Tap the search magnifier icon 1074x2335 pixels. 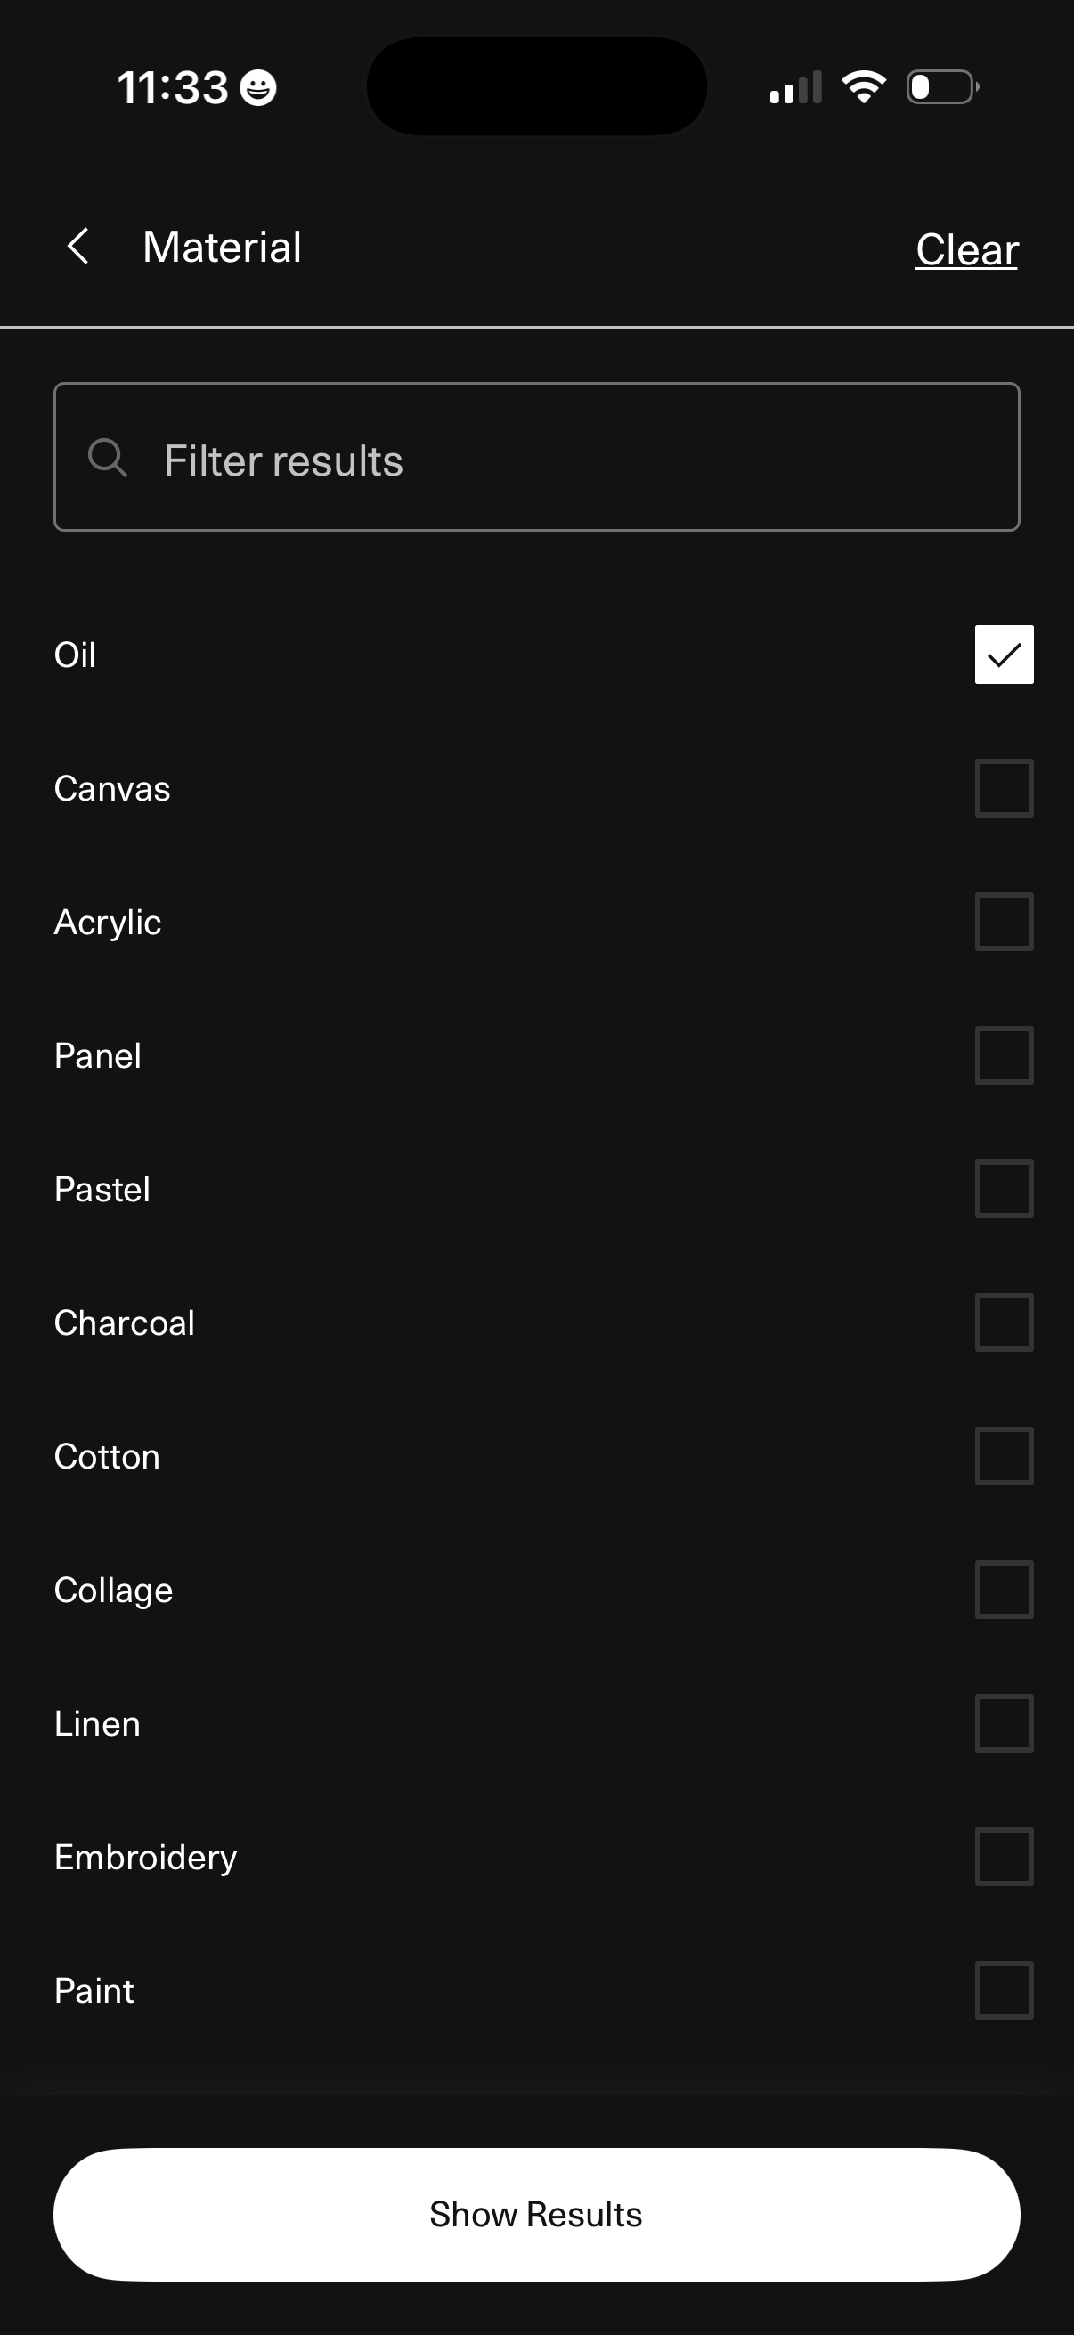107,458
